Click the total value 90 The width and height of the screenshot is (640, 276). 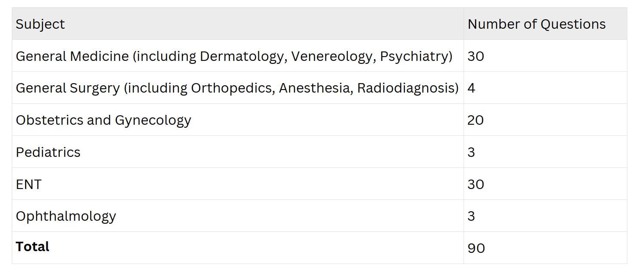tap(476, 248)
